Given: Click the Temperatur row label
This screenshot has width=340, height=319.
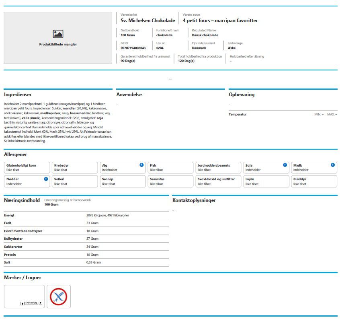Looking at the screenshot, I should (238, 114).
